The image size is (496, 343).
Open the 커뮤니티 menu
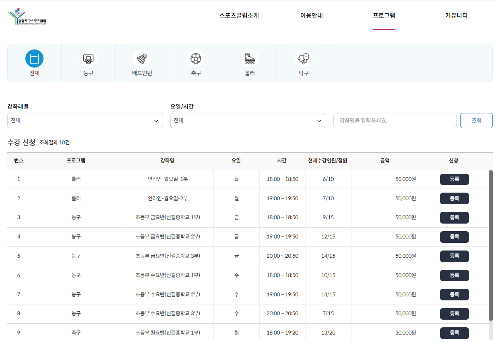coord(456,16)
